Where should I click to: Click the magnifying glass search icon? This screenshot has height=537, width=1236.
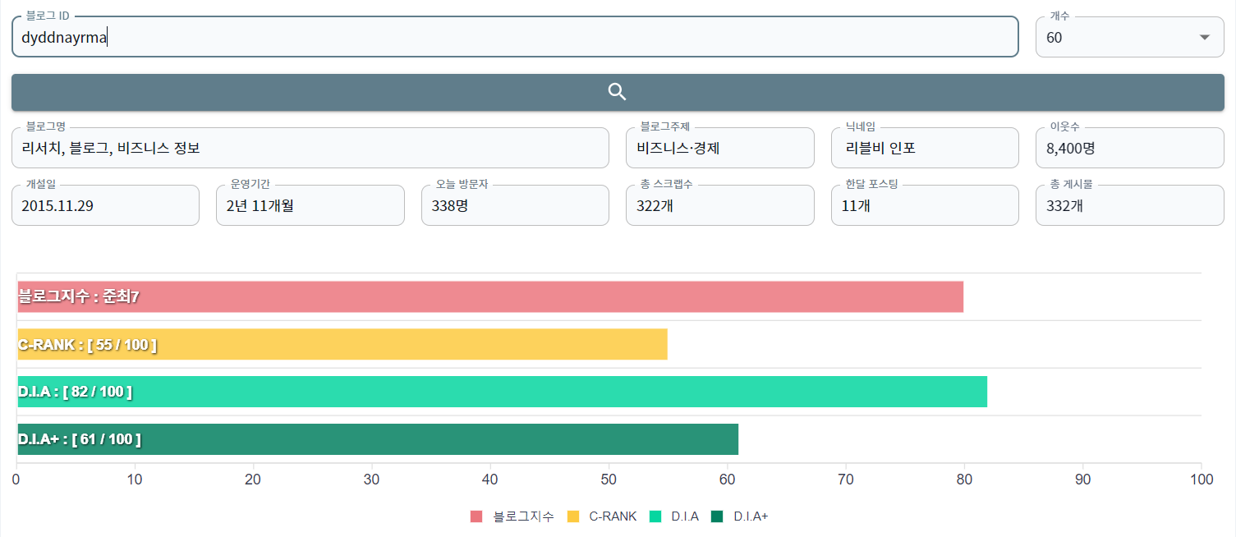(616, 92)
